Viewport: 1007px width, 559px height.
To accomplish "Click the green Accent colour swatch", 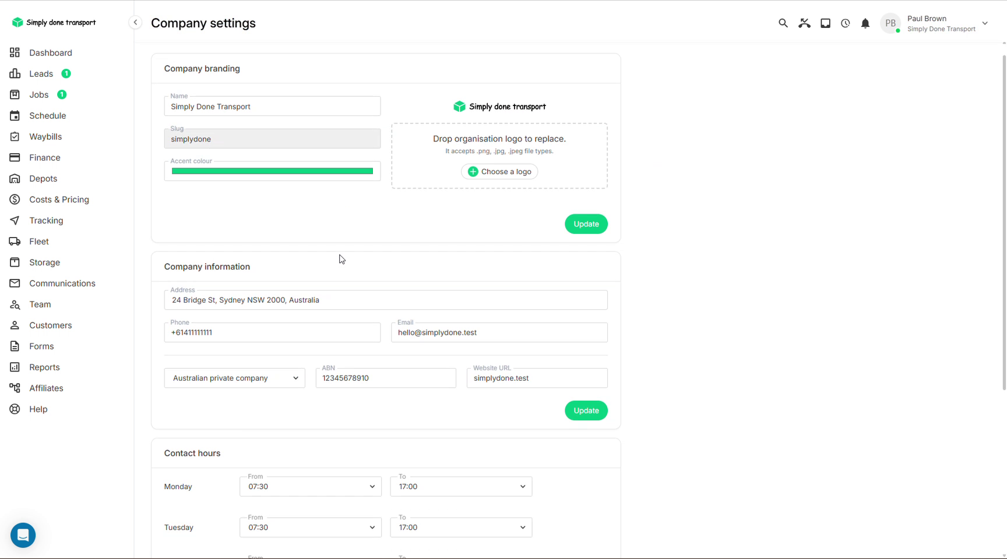I will tap(272, 171).
